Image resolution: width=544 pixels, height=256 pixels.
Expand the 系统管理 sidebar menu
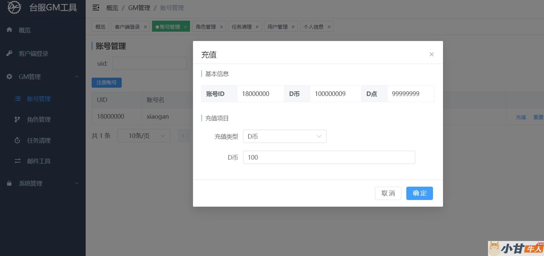(x=77, y=183)
